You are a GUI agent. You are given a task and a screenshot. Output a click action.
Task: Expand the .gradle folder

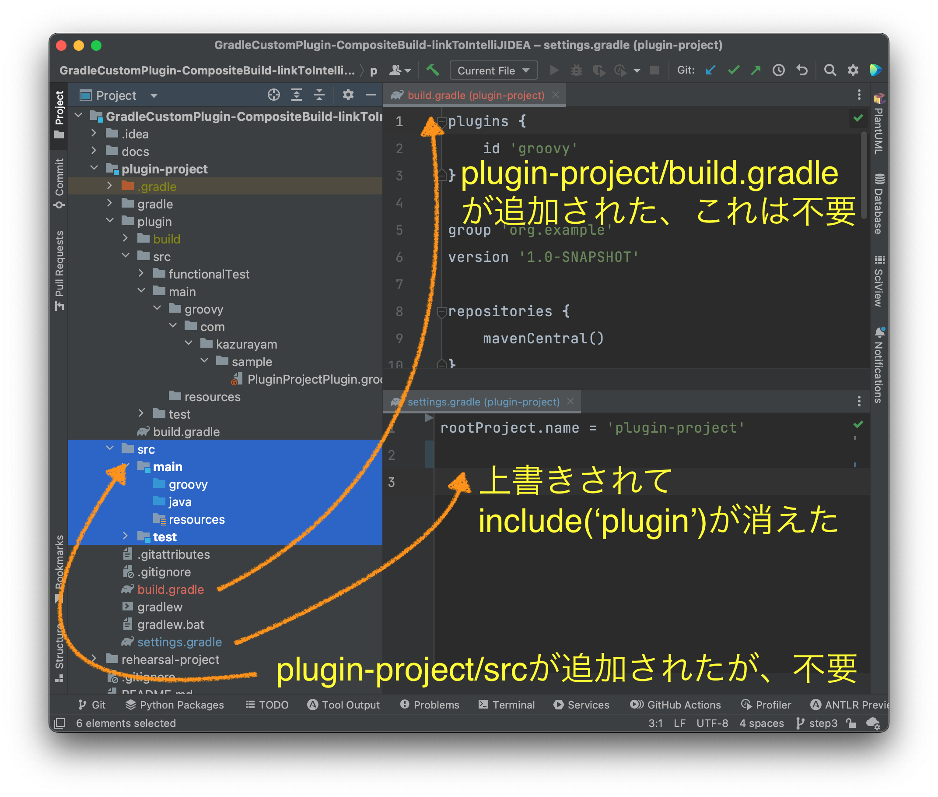pos(109,186)
